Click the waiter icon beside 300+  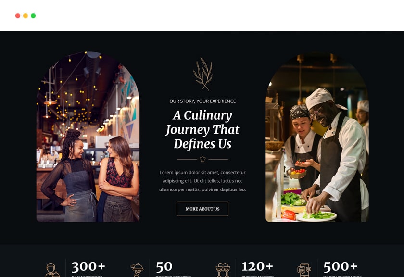tap(52, 270)
